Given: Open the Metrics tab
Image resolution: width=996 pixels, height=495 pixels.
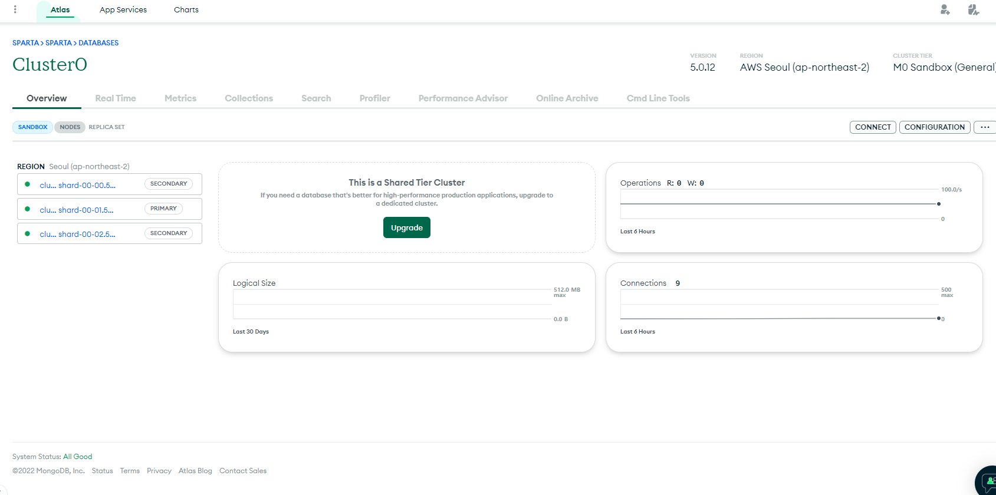Looking at the screenshot, I should (180, 98).
